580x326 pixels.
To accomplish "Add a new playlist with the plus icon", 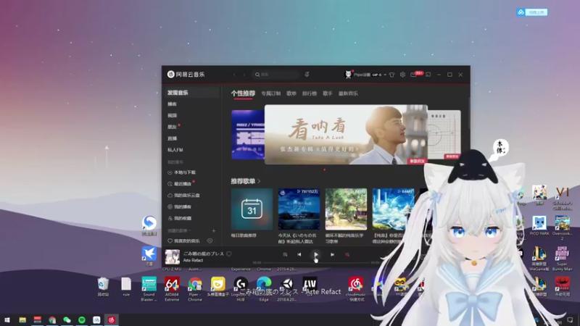I will point(213,230).
